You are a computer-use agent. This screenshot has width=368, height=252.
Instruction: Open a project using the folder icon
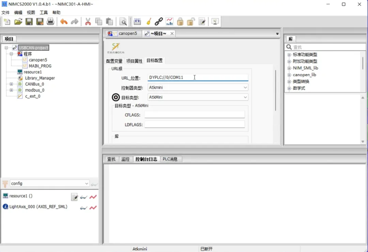point(18,21)
